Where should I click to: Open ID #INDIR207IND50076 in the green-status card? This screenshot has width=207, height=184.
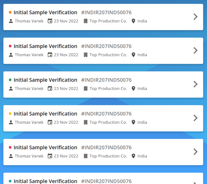[106, 80]
